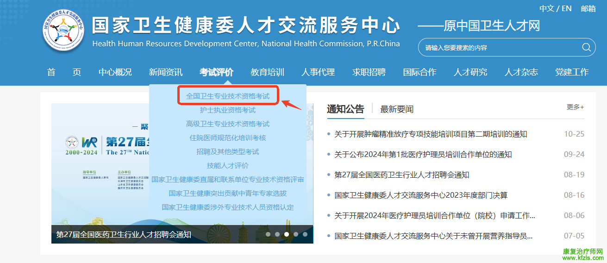Go to 首页 home navigation item
Viewport: 607px width, 263px height.
64,72
